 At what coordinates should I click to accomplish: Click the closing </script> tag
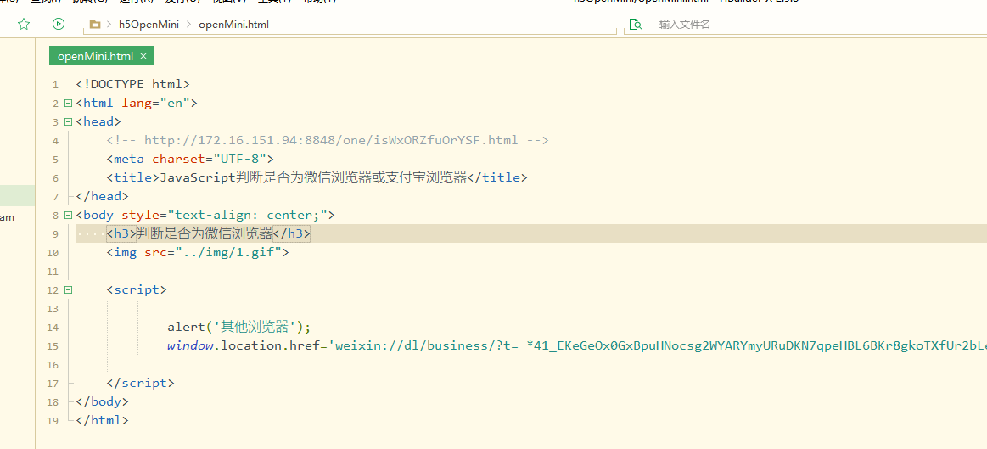140,383
